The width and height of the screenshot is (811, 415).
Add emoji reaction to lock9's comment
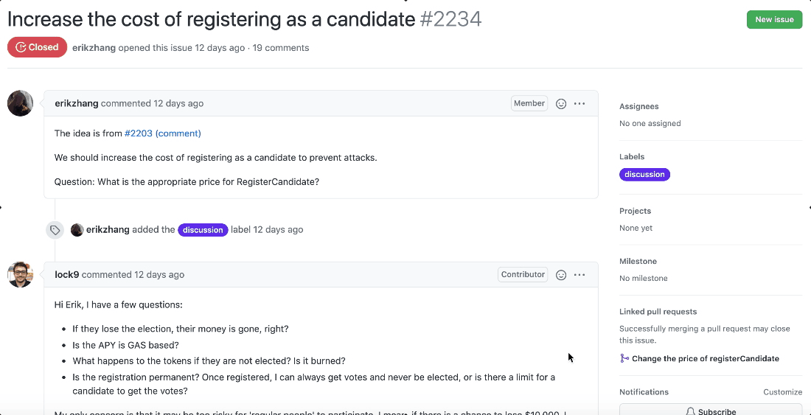coord(561,275)
